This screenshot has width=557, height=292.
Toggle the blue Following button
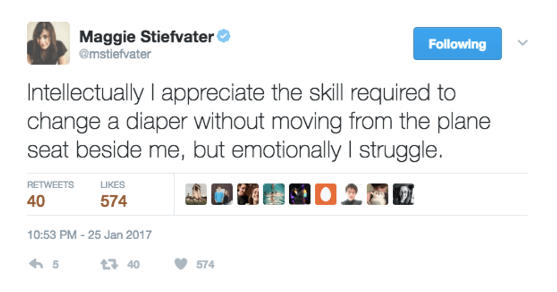coord(458,44)
